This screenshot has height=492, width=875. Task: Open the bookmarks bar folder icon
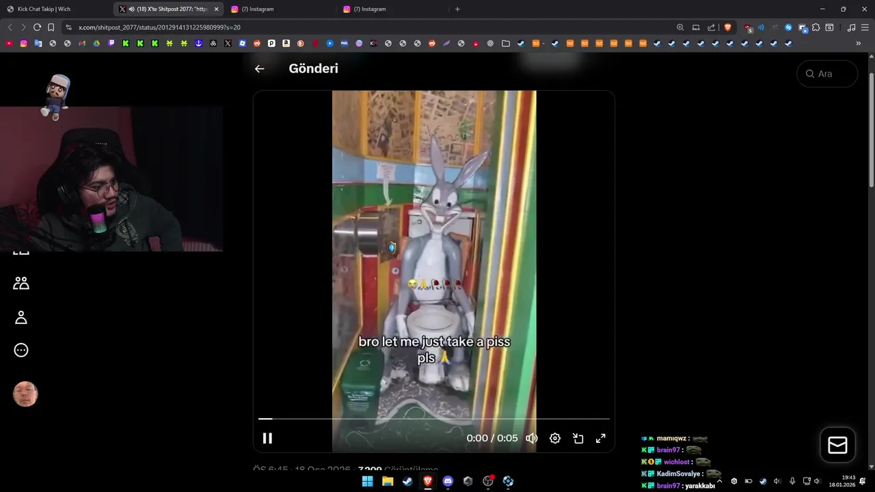[x=506, y=43]
